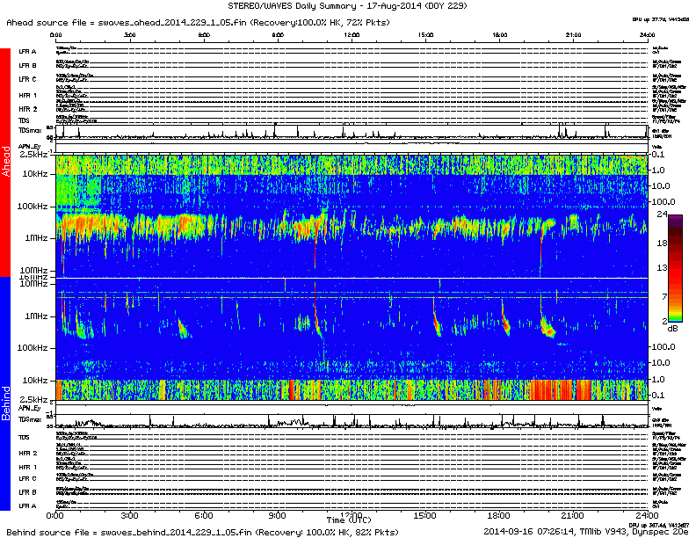Viewport: 696px width, 538px height.
Task: Click 1MHz label on Behind spectrogram axis
Action: click(36, 316)
